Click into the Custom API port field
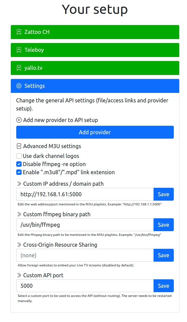The image size is (187, 322). click(x=85, y=286)
